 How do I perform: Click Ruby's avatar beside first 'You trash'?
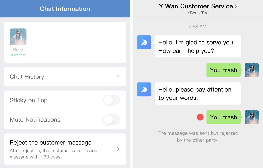252,70
